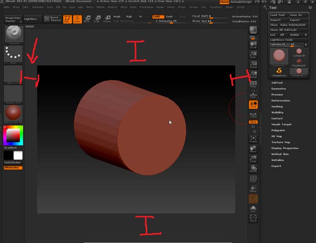Pick the SimpleBrush tool icon
316x243 pixels.
point(279,71)
